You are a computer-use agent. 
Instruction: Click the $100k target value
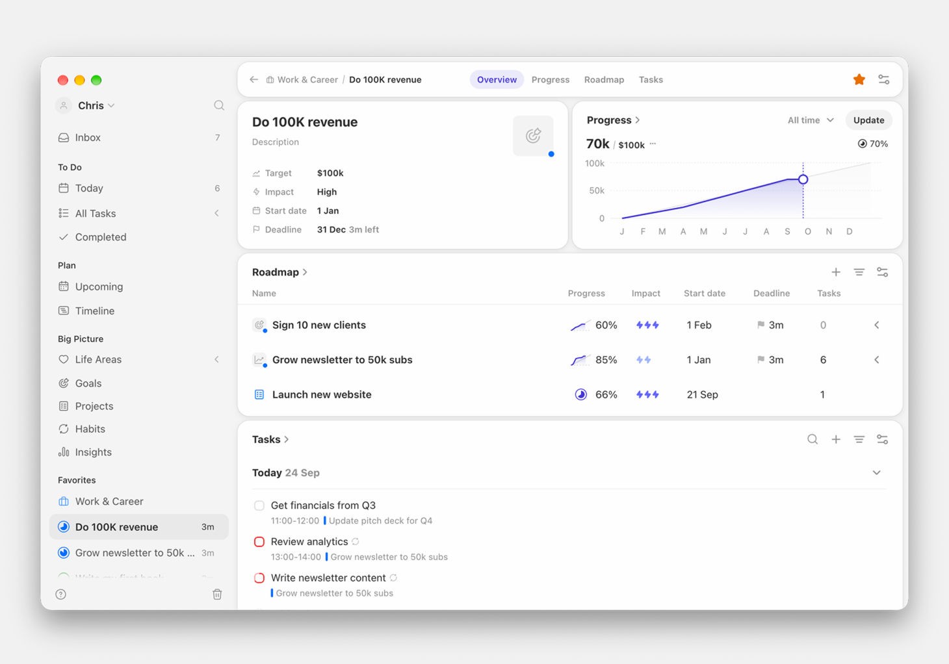pos(330,173)
